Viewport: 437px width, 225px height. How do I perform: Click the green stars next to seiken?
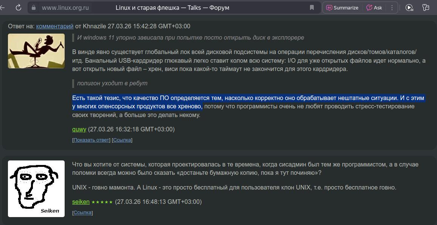point(102,202)
